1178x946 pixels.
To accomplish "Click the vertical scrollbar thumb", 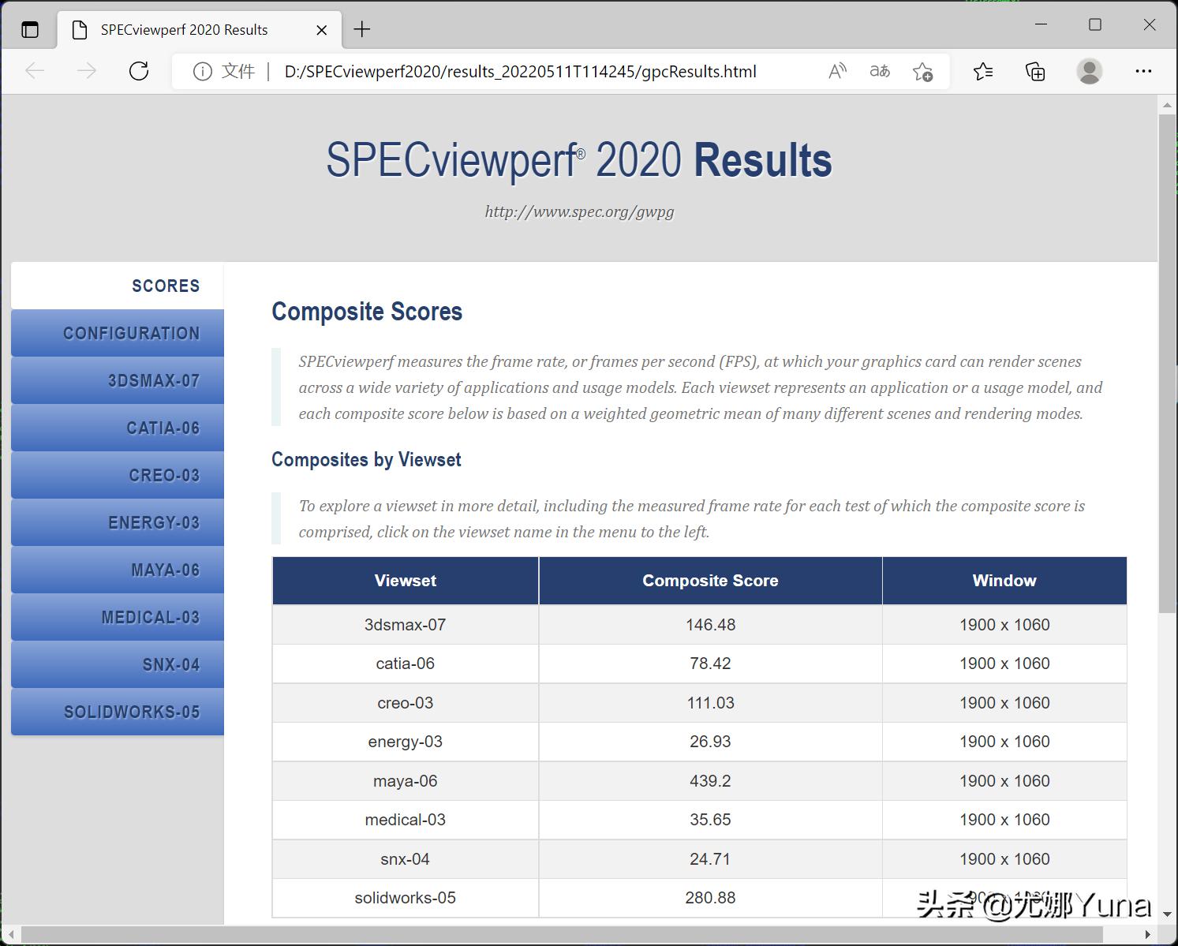I will point(1167,363).
